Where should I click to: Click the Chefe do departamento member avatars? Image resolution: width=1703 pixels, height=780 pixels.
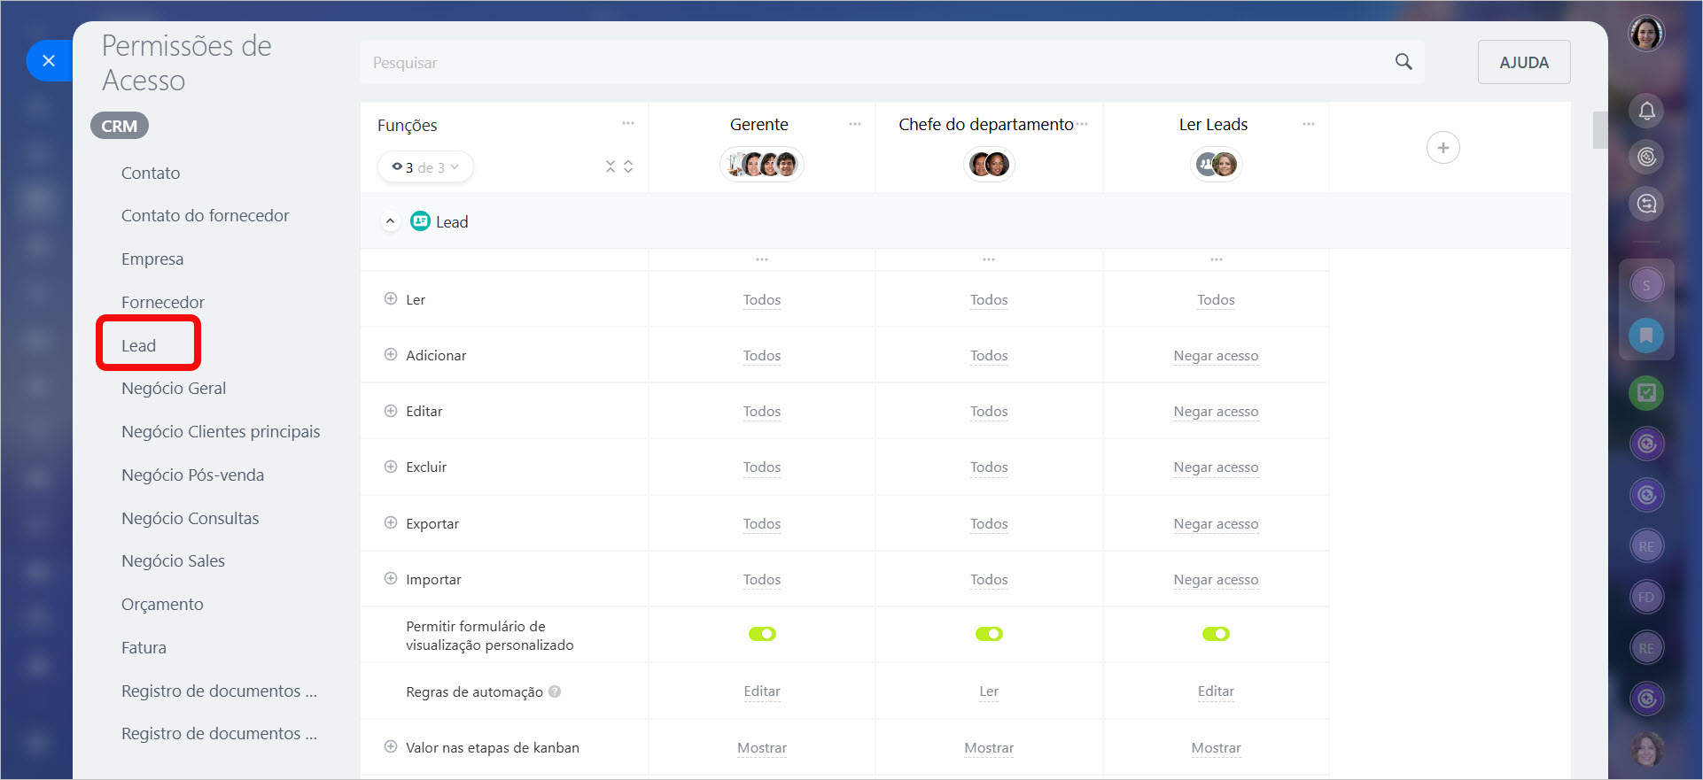click(x=989, y=164)
